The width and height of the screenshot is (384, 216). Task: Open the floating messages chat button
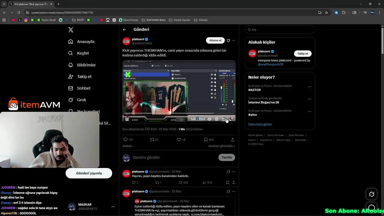tap(371, 208)
